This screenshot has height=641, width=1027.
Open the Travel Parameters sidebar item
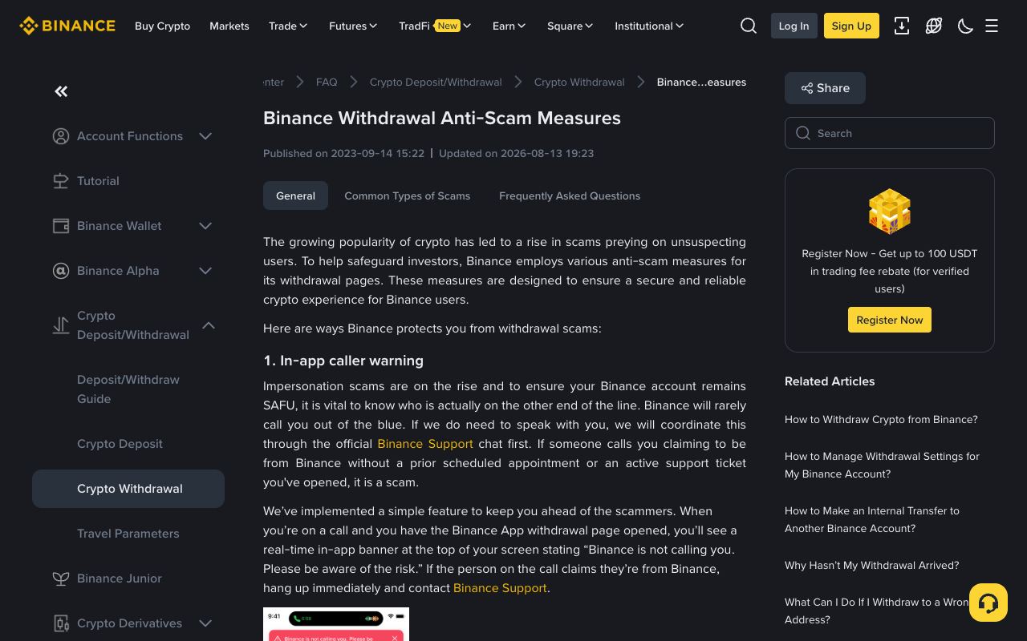point(128,534)
